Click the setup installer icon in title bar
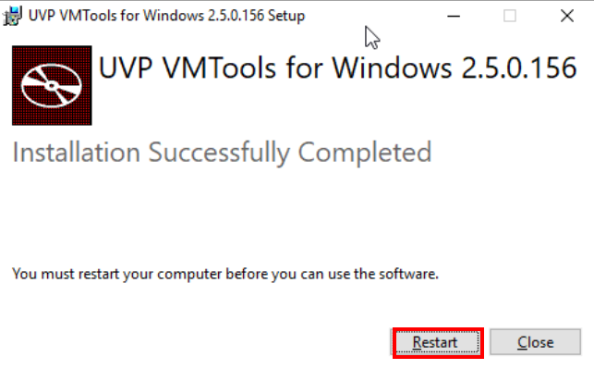594x369 pixels. [13, 16]
